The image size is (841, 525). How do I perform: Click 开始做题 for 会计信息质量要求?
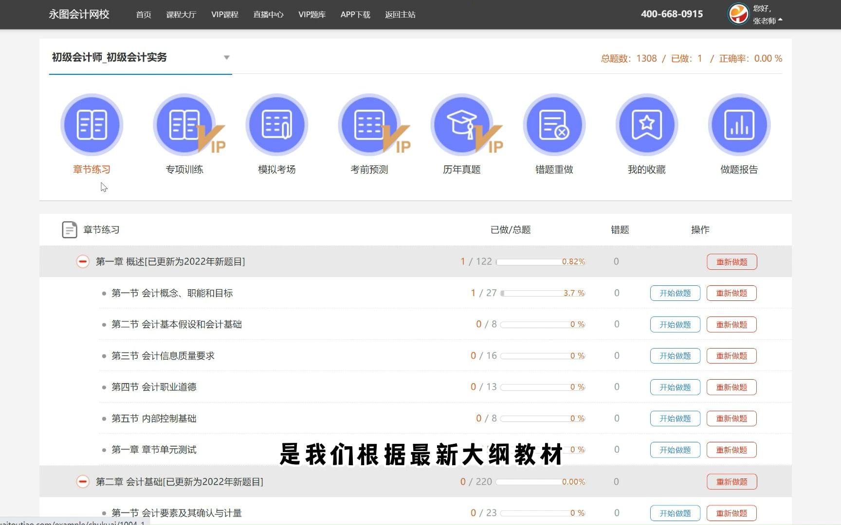click(675, 356)
